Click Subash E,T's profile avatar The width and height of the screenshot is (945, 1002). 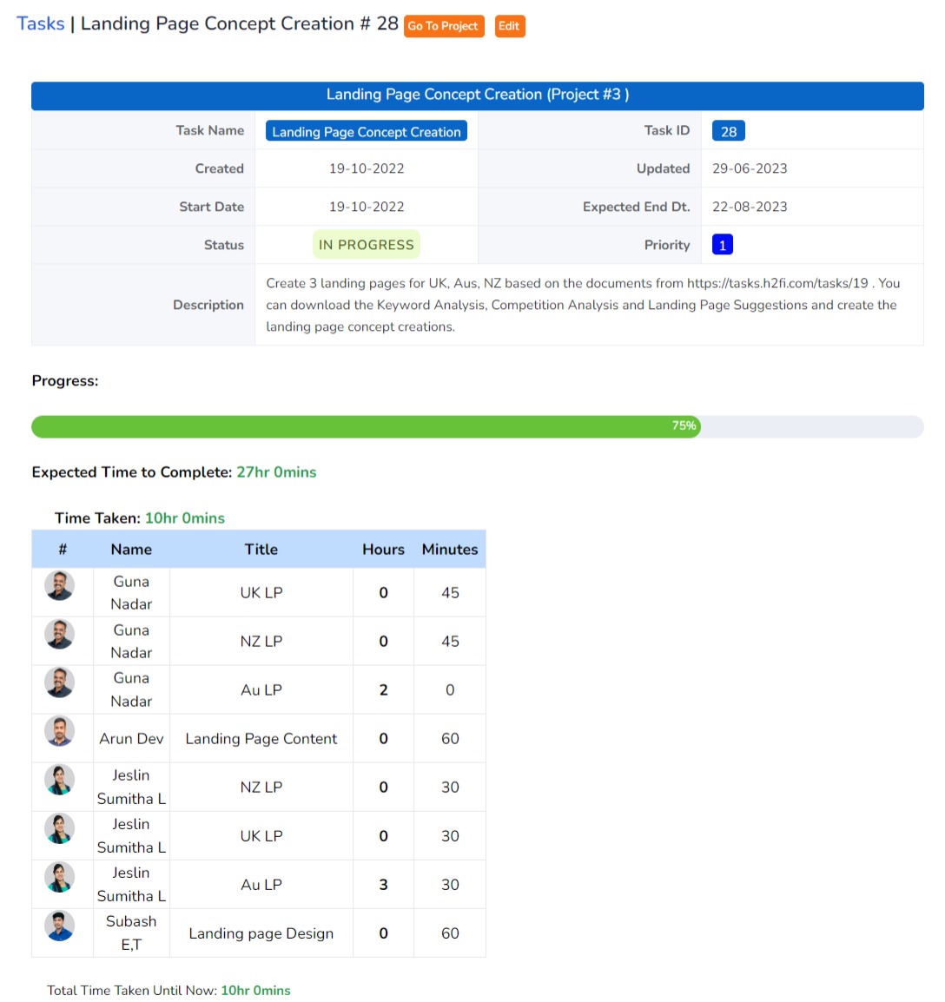pyautogui.click(x=60, y=926)
